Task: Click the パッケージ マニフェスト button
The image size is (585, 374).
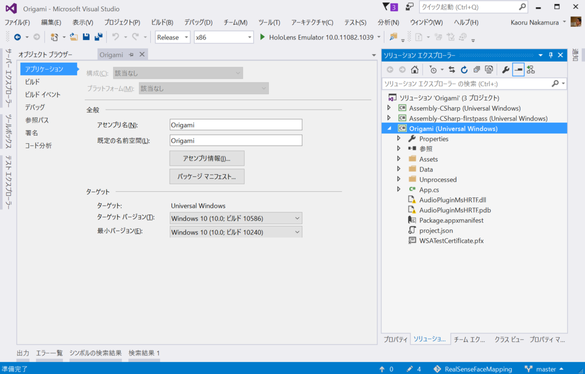Action: [x=207, y=176]
